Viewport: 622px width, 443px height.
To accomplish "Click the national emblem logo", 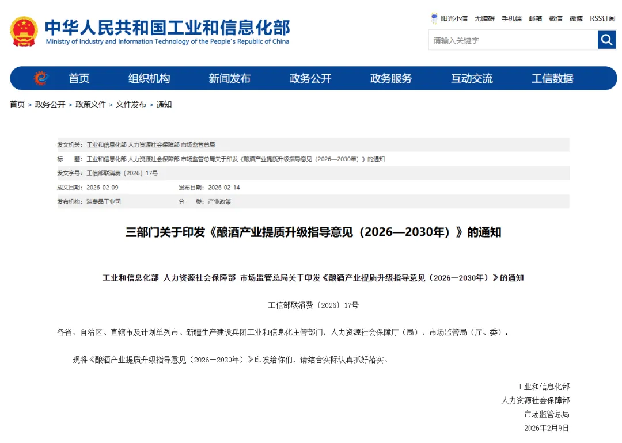I will point(24,31).
